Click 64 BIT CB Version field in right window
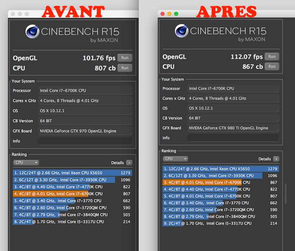 pyautogui.click(x=233, y=118)
